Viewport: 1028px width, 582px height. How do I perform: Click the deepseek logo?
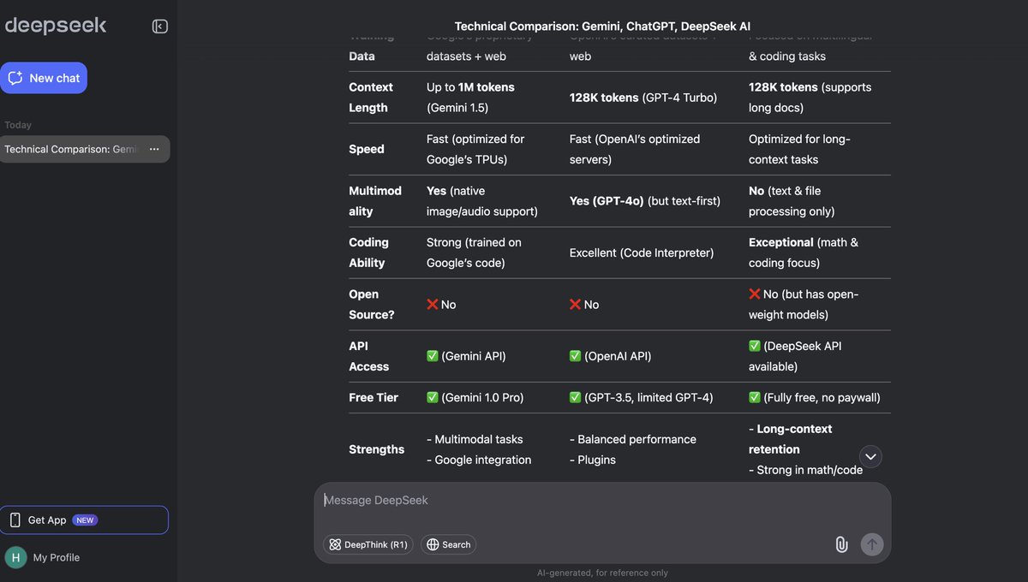[56, 26]
